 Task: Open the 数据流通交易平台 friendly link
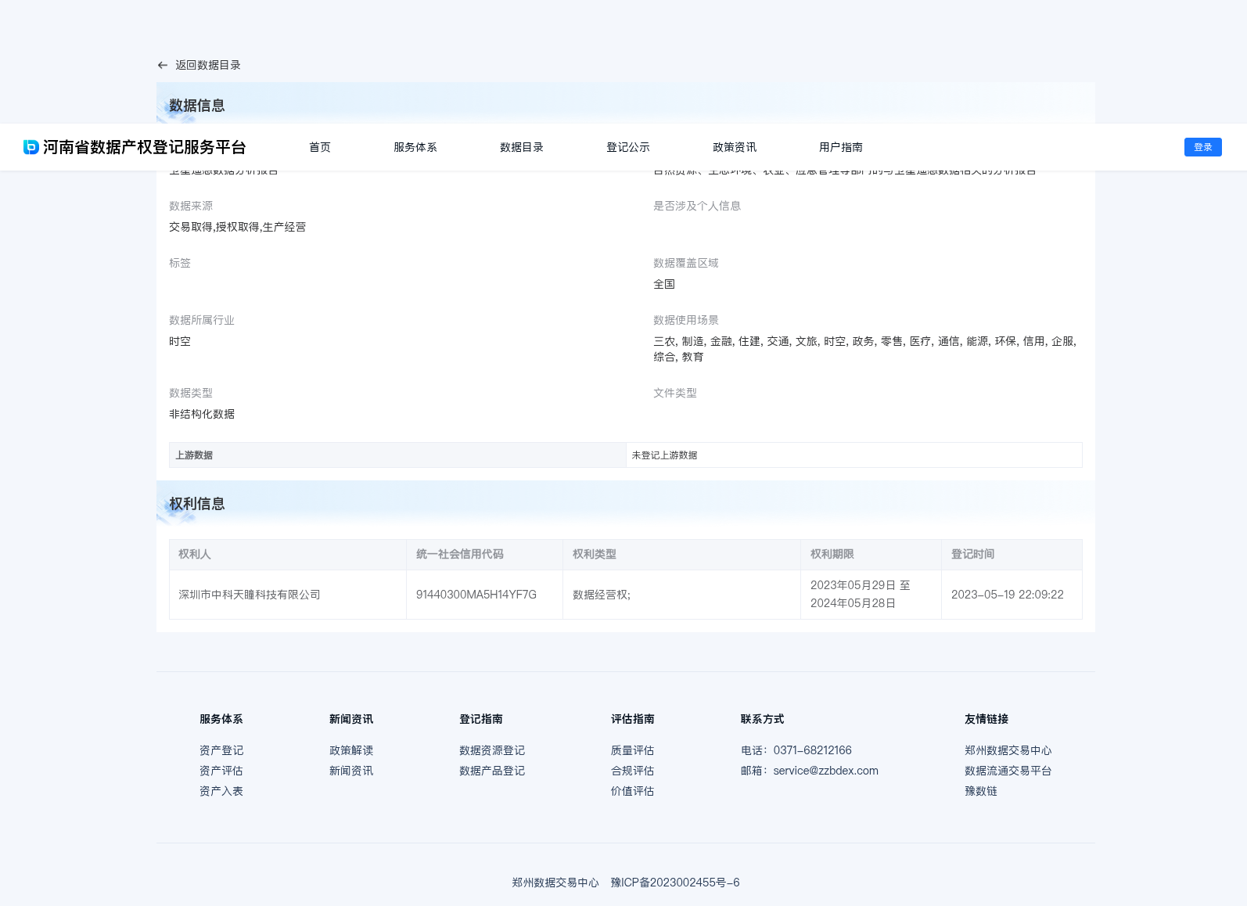click(x=1008, y=771)
